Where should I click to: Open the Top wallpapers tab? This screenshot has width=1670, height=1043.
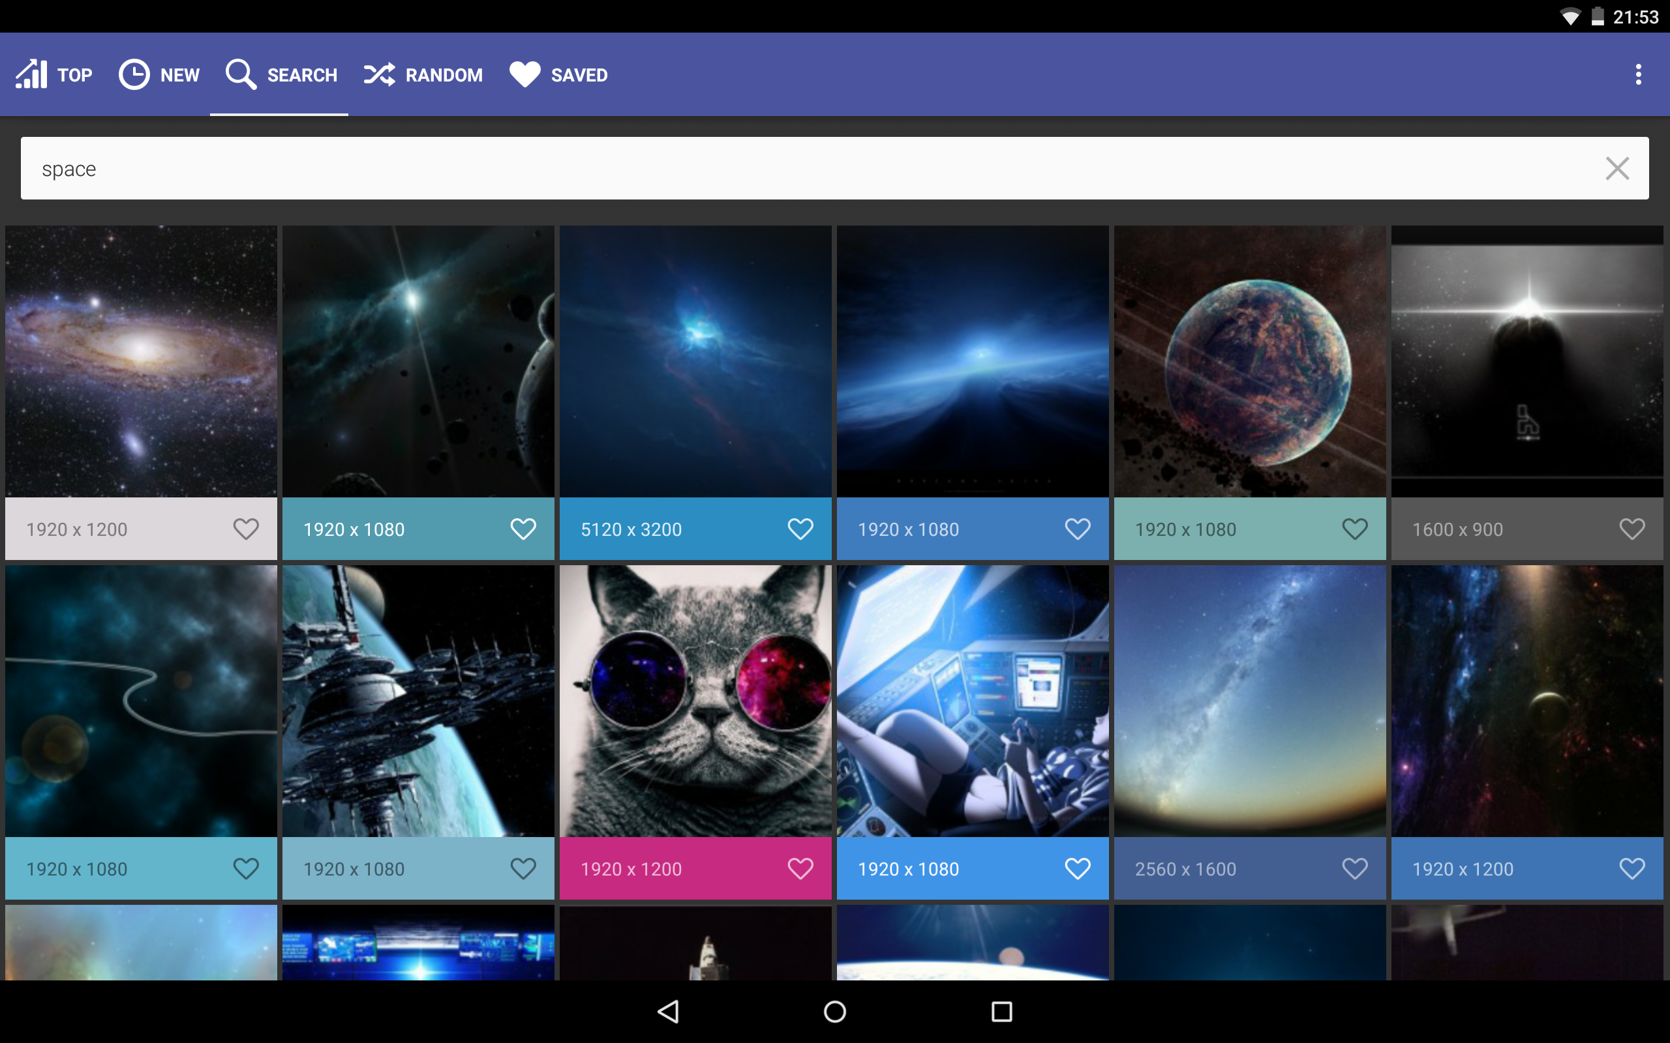(x=54, y=74)
